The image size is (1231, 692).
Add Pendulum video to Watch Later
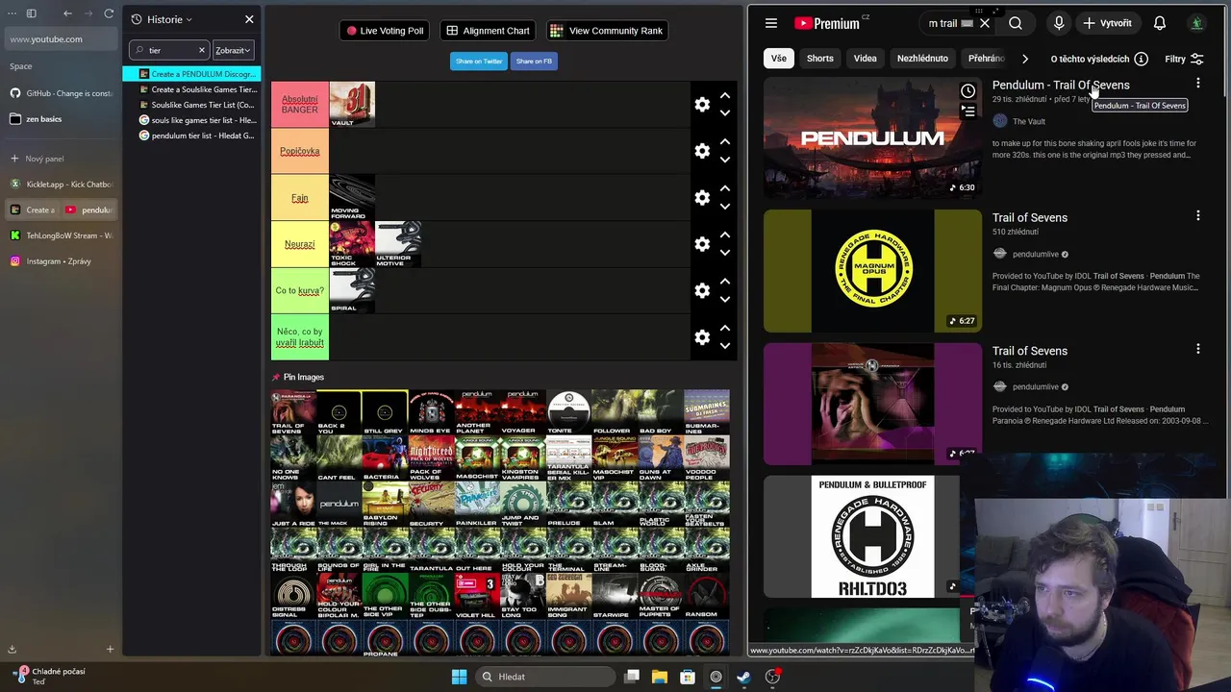tap(968, 91)
